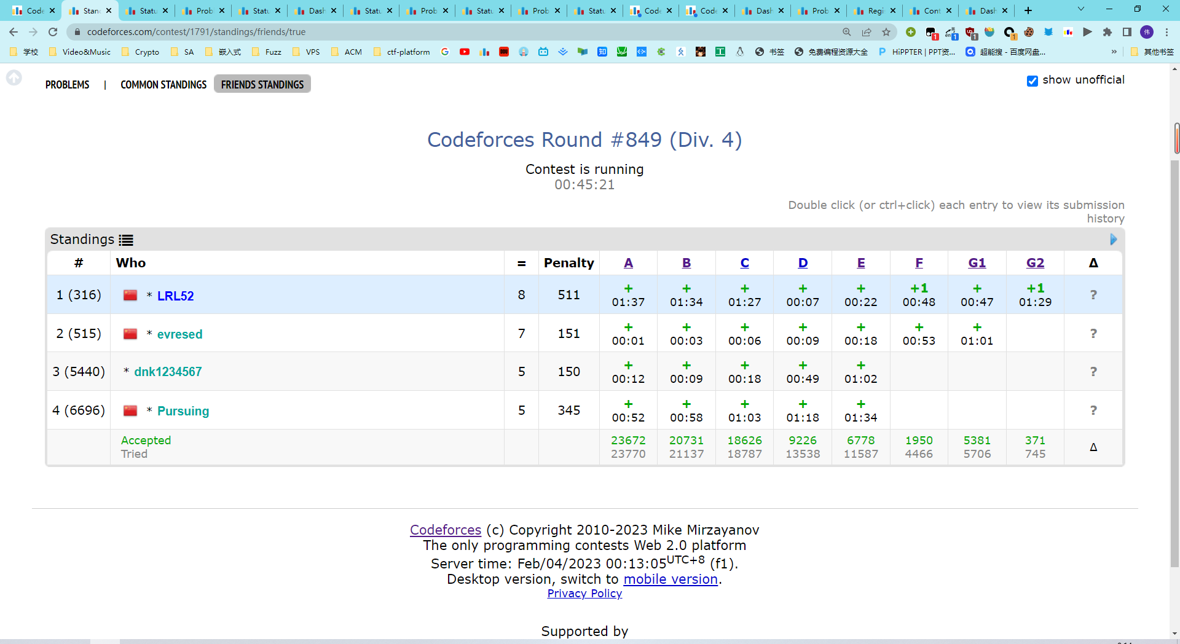
Task: Uncheck the show unofficial checkbox
Action: pyautogui.click(x=1032, y=80)
